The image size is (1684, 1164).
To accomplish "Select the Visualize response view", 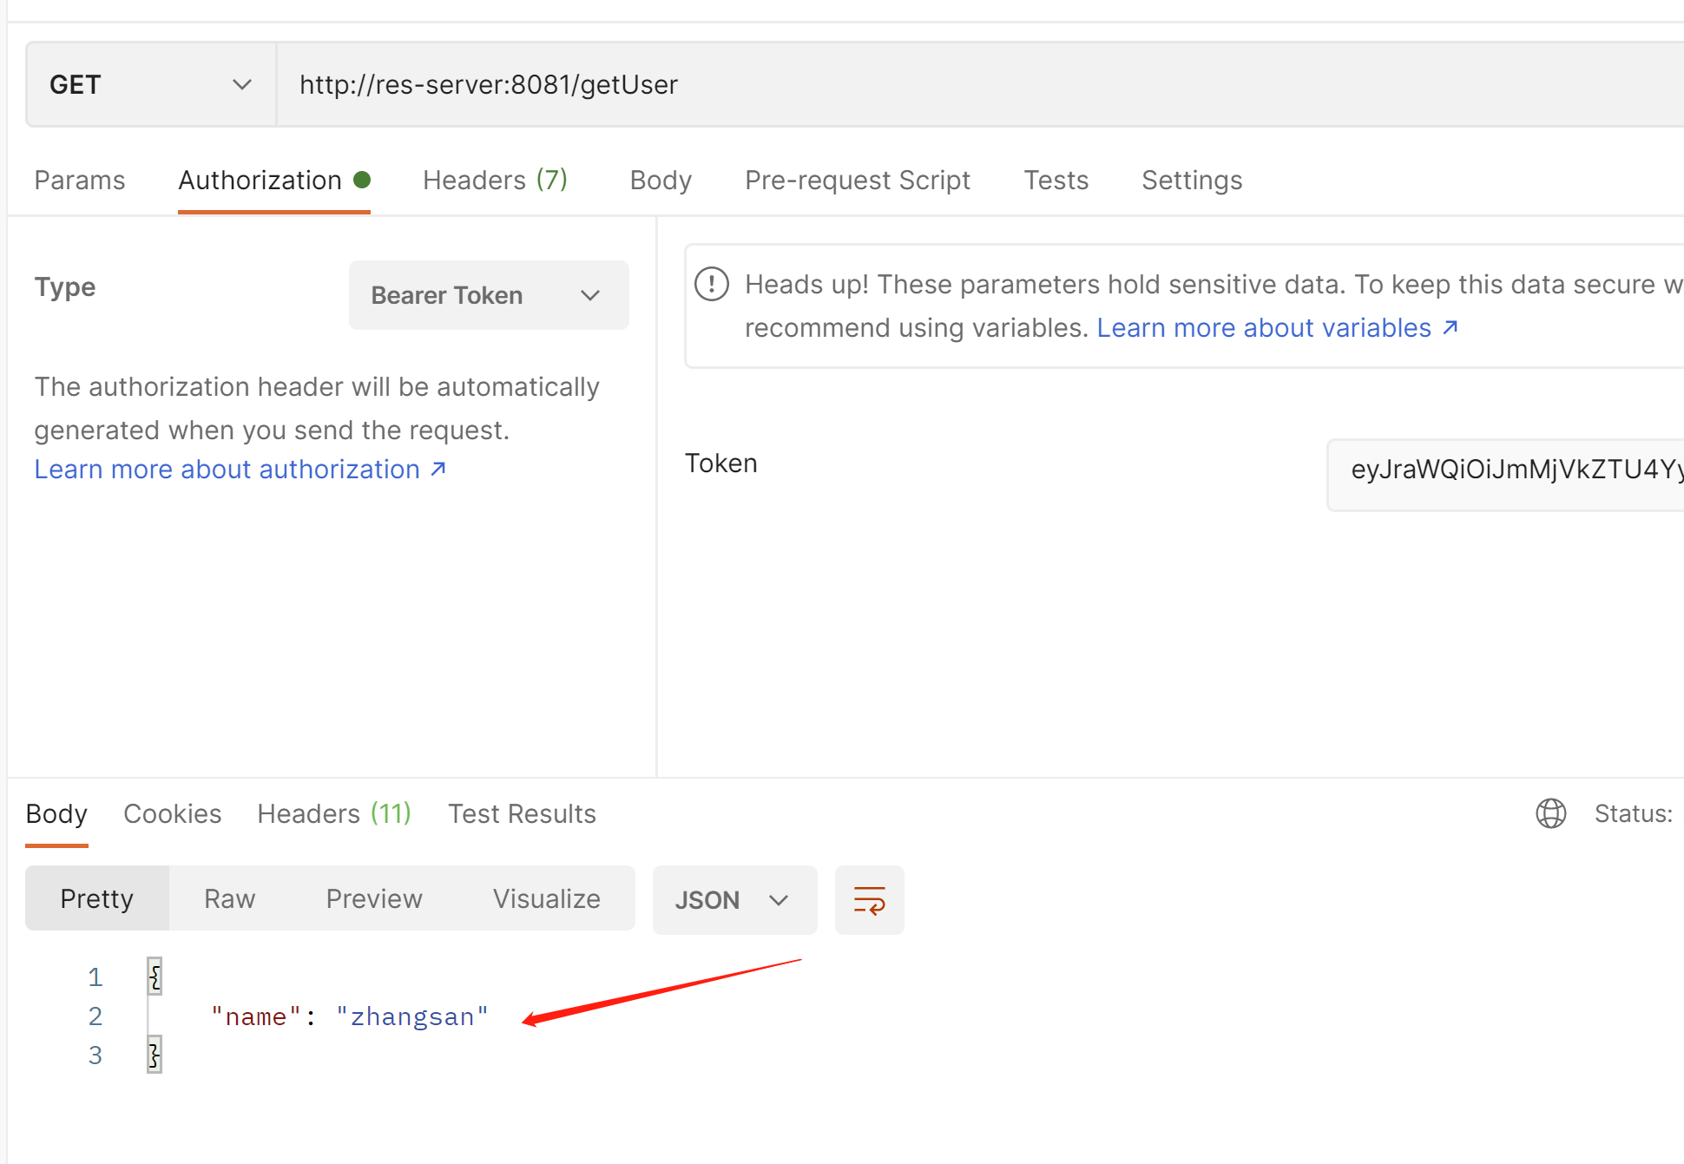I will (546, 899).
